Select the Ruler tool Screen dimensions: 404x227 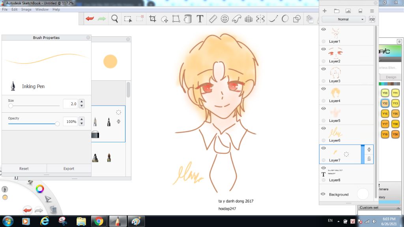click(213, 19)
